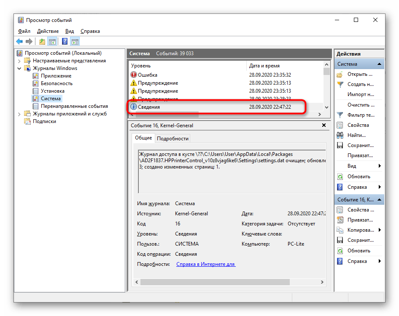Click Привязат... under the Событие 16 section
The width and height of the screenshot is (399, 316).
pyautogui.click(x=361, y=220)
